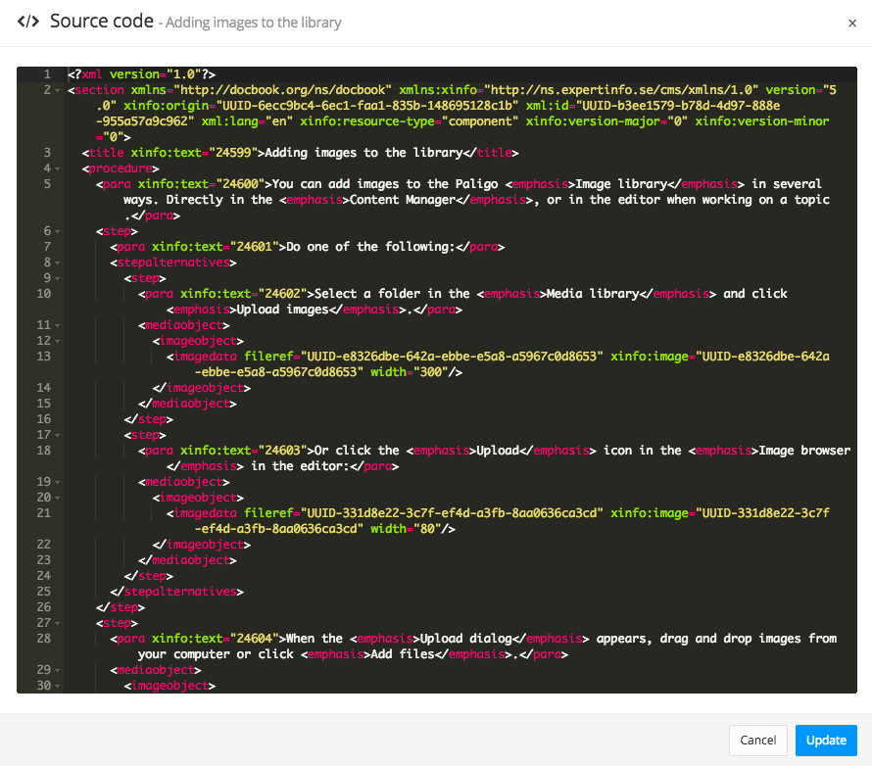The image size is (872, 766).
Task: Collapse the step element on line 9
Action: pos(57,277)
